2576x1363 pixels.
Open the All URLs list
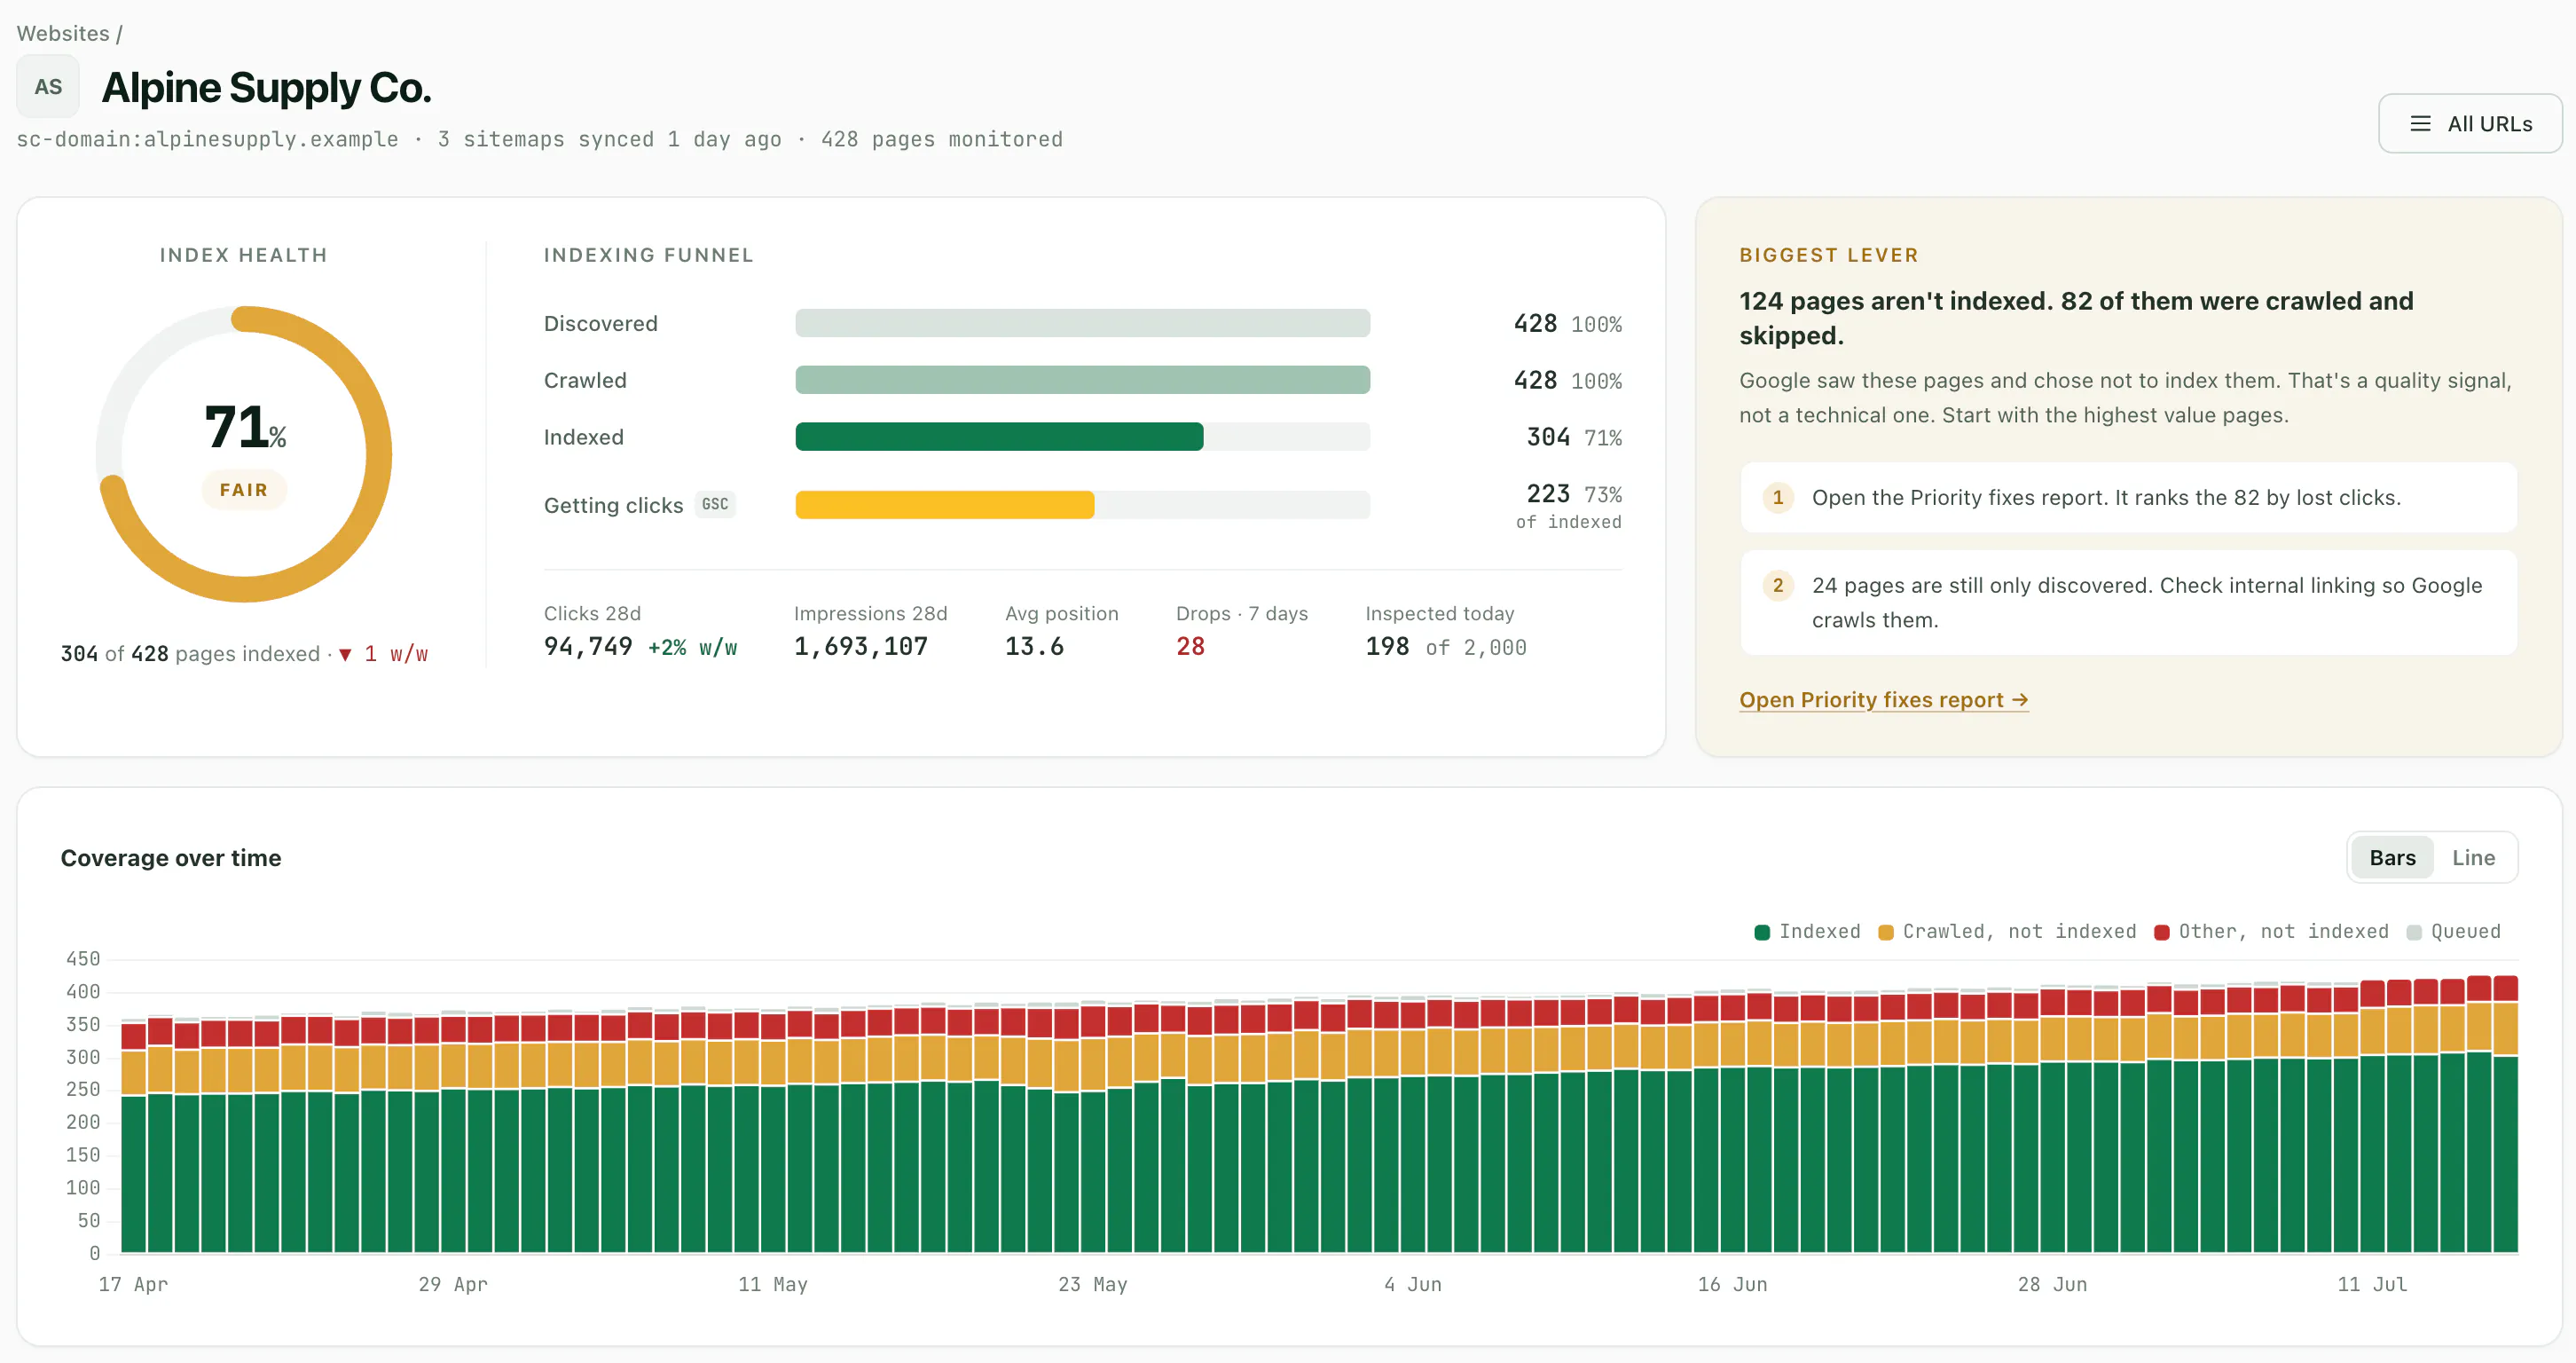point(2470,124)
